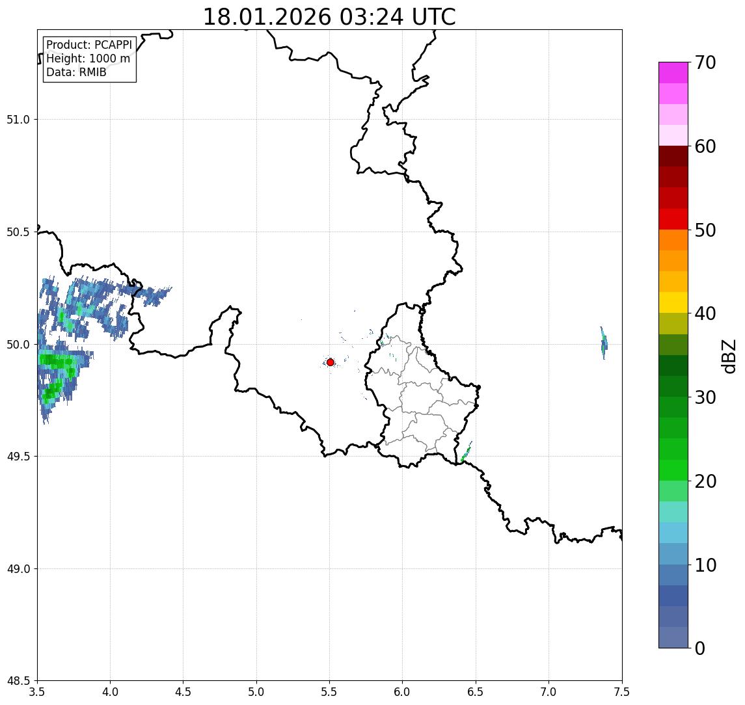Viewport: 745px width, 705px height.
Task: Click the magenta top colorbar swatch
Action: pyautogui.click(x=673, y=73)
